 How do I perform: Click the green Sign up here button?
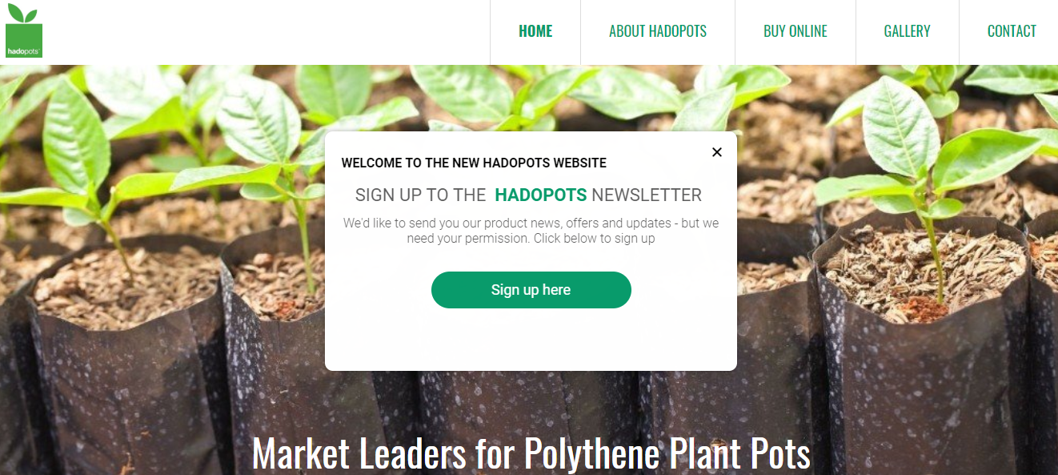click(x=531, y=290)
